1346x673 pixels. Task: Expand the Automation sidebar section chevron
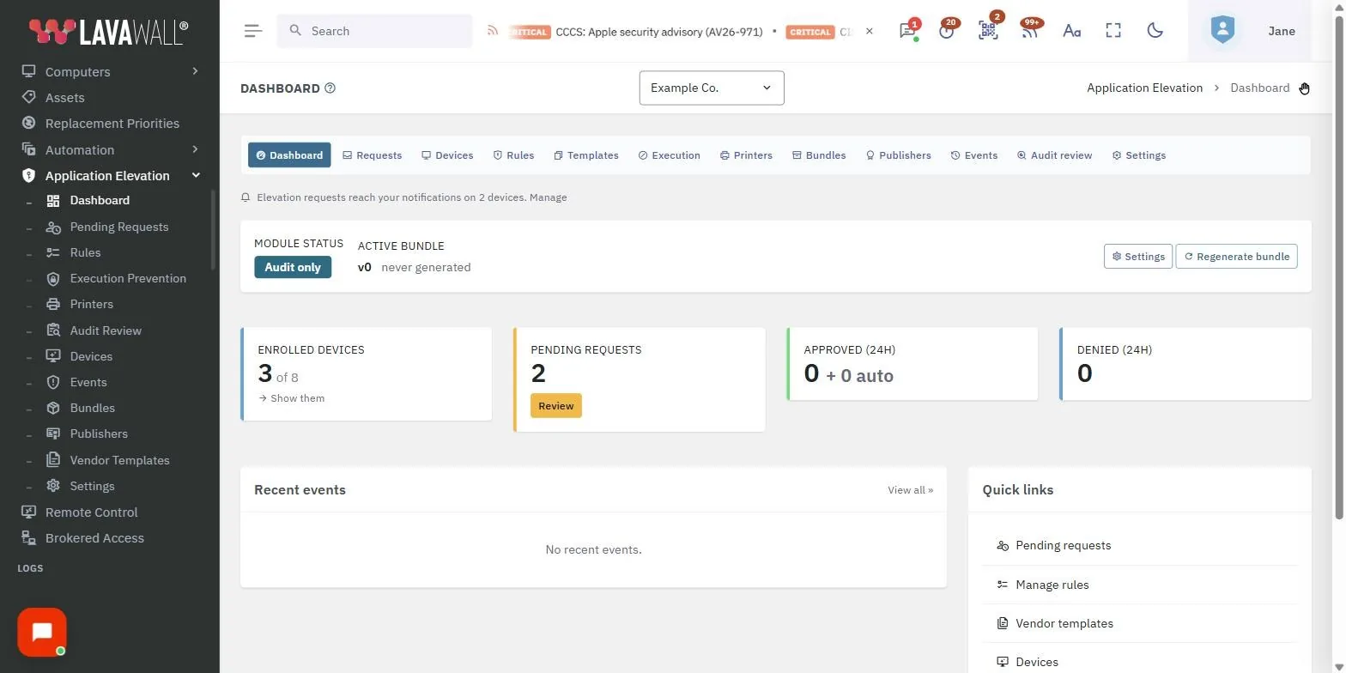pyautogui.click(x=195, y=149)
